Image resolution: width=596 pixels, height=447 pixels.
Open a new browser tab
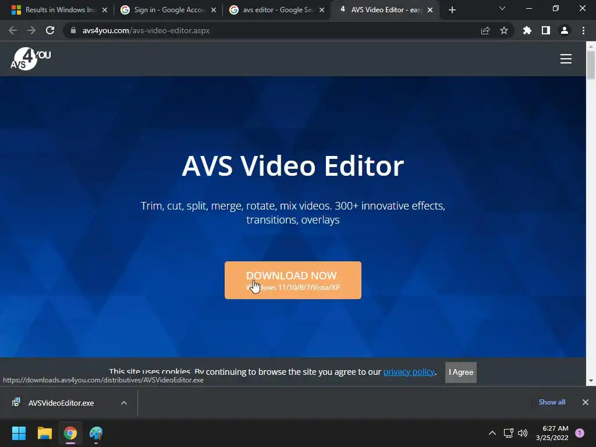(452, 10)
